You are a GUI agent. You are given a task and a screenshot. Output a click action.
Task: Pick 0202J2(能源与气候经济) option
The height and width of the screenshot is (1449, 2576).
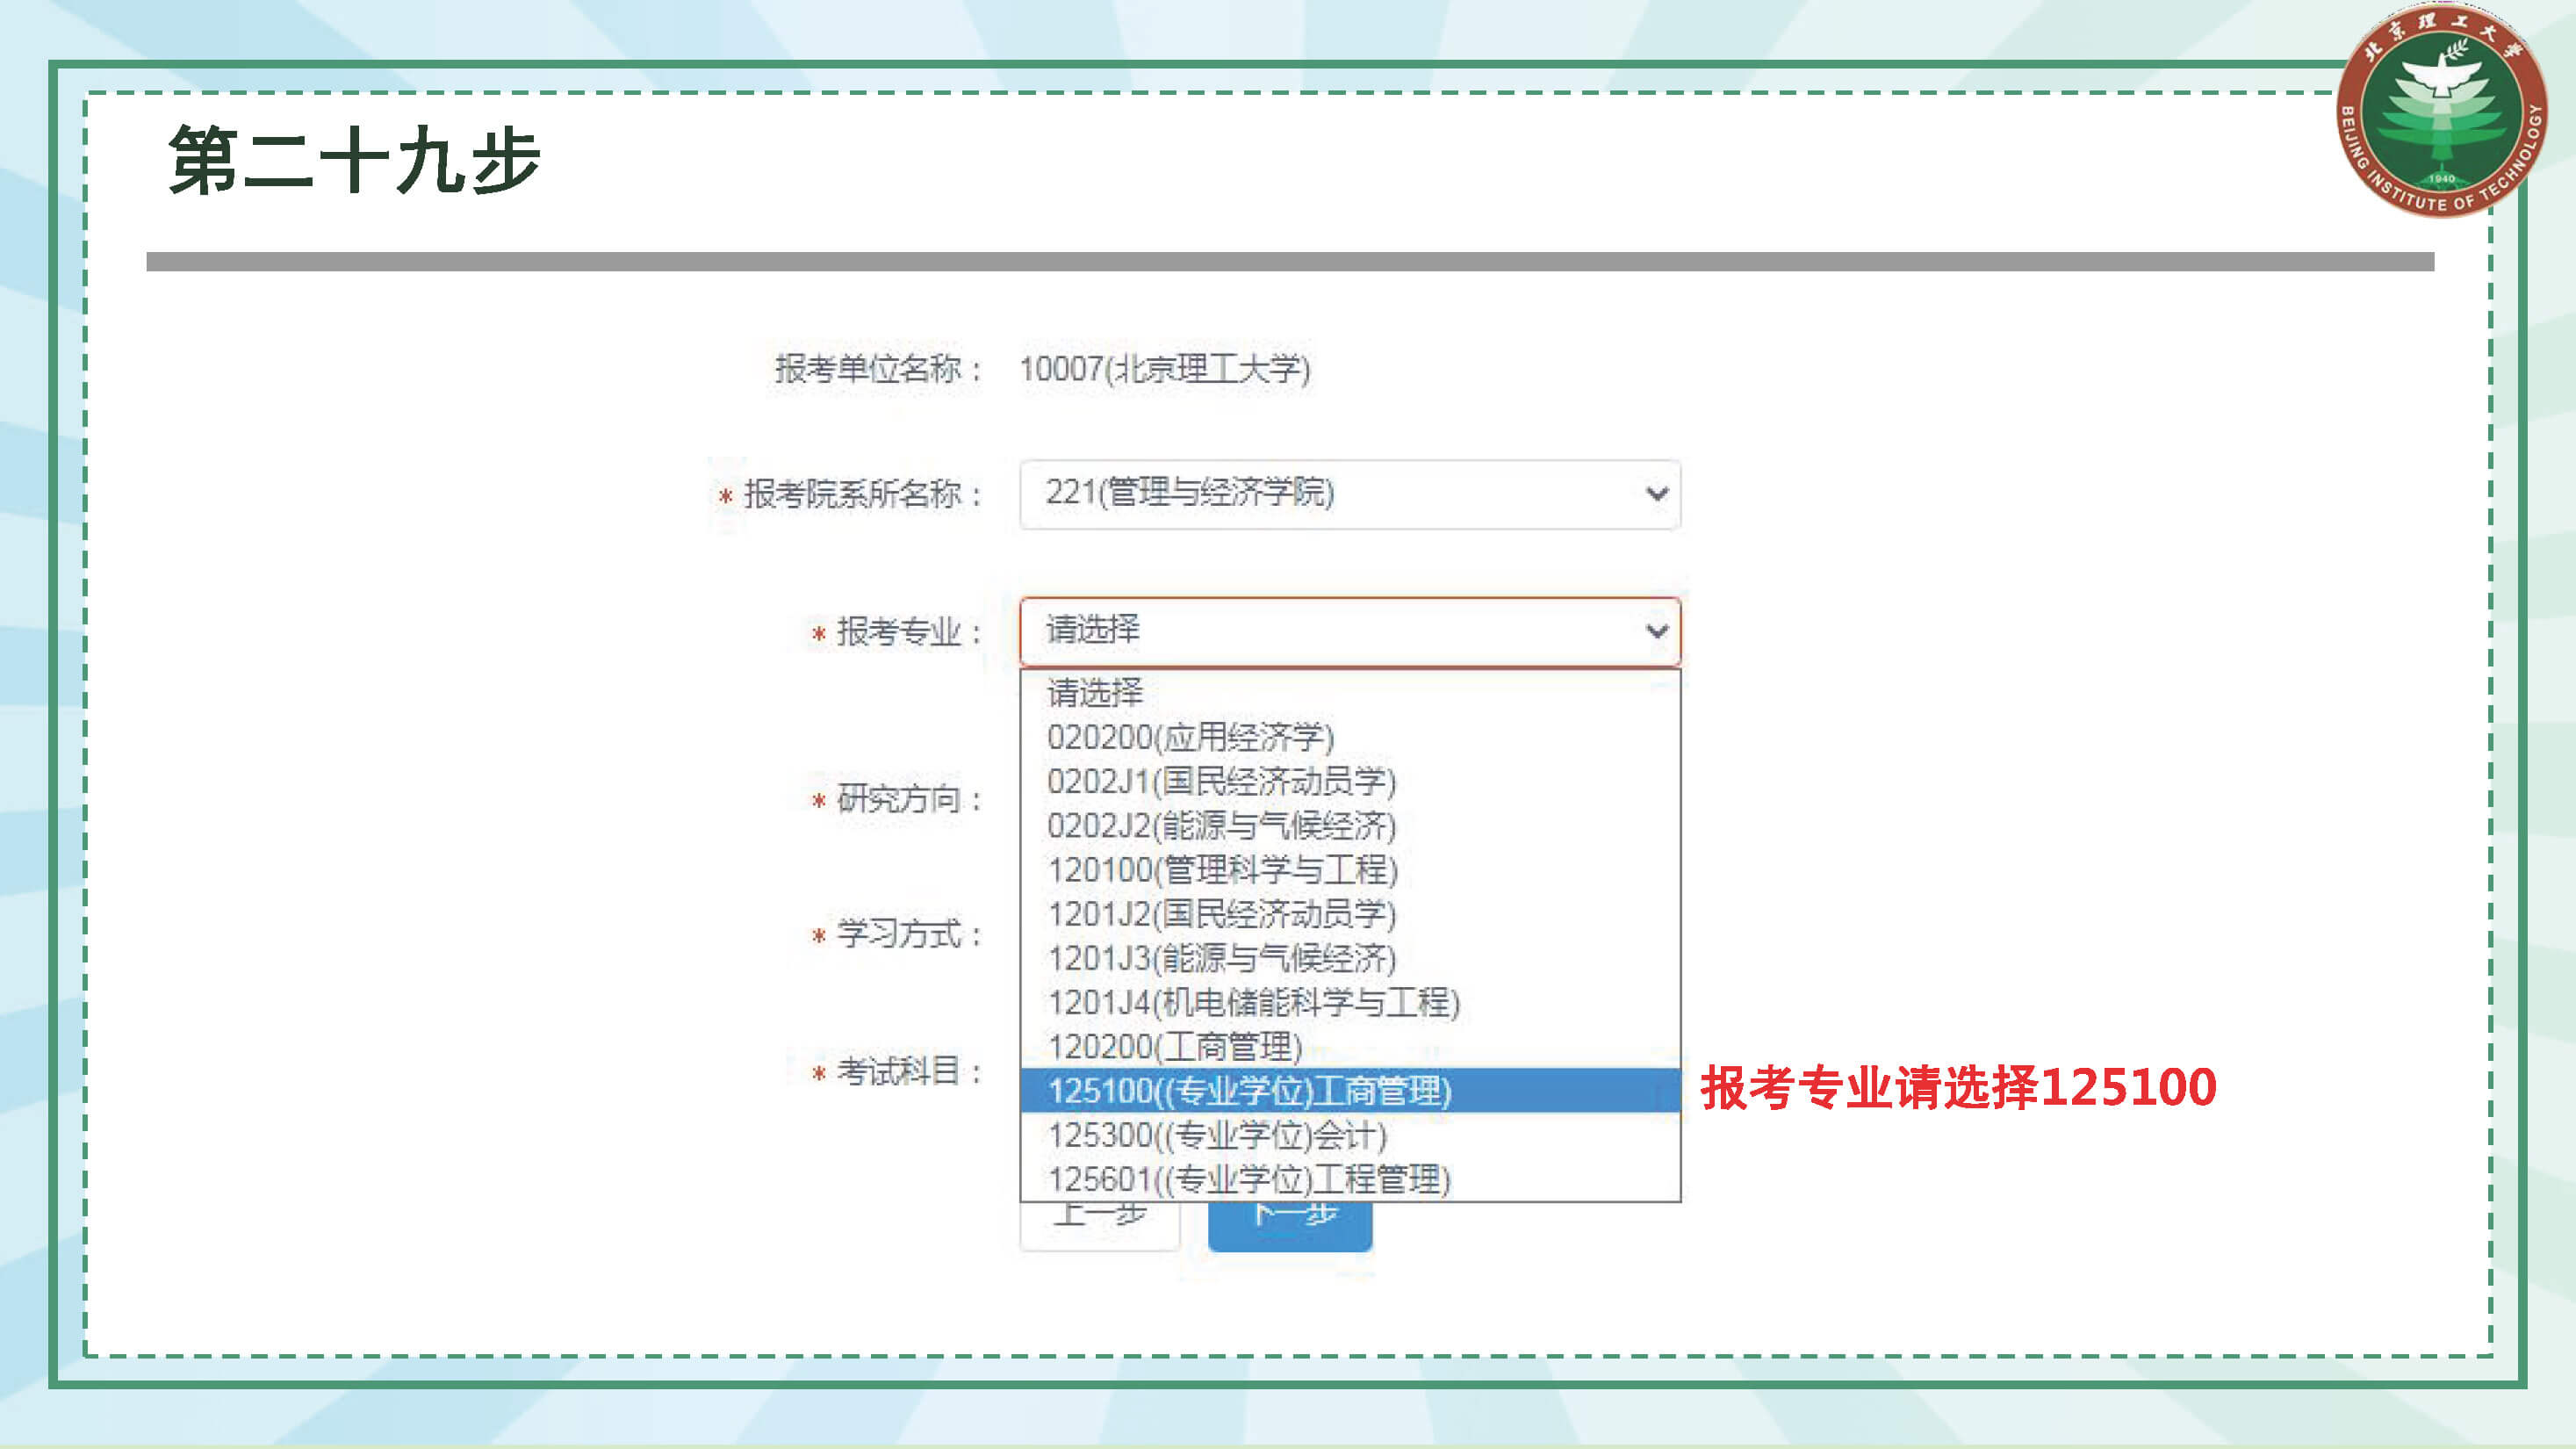tap(1221, 826)
